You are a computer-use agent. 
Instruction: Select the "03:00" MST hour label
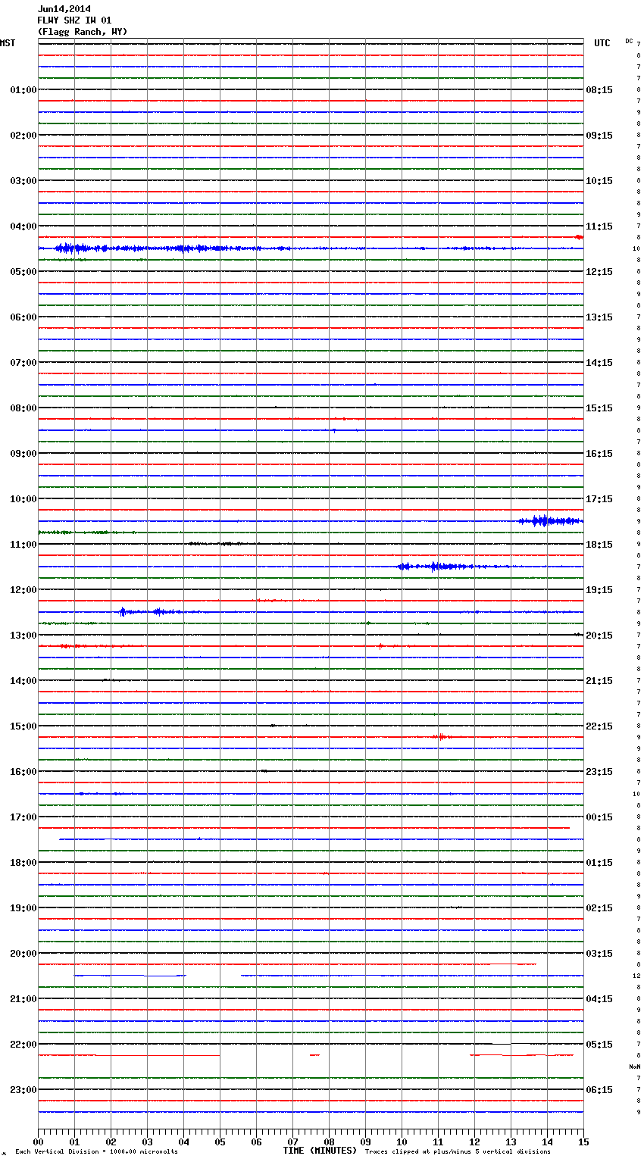click(23, 181)
